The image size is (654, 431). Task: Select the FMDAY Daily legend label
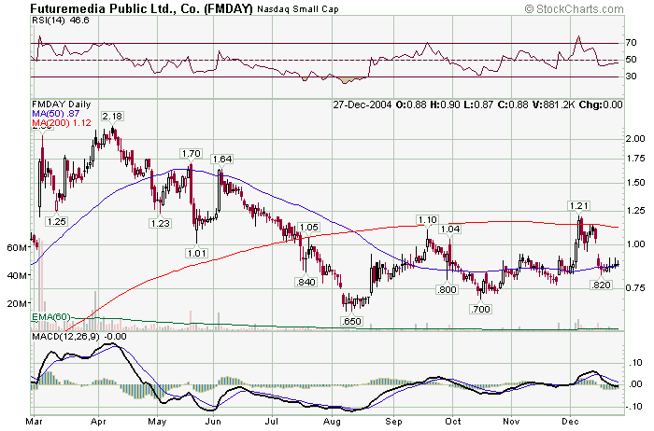coord(62,104)
